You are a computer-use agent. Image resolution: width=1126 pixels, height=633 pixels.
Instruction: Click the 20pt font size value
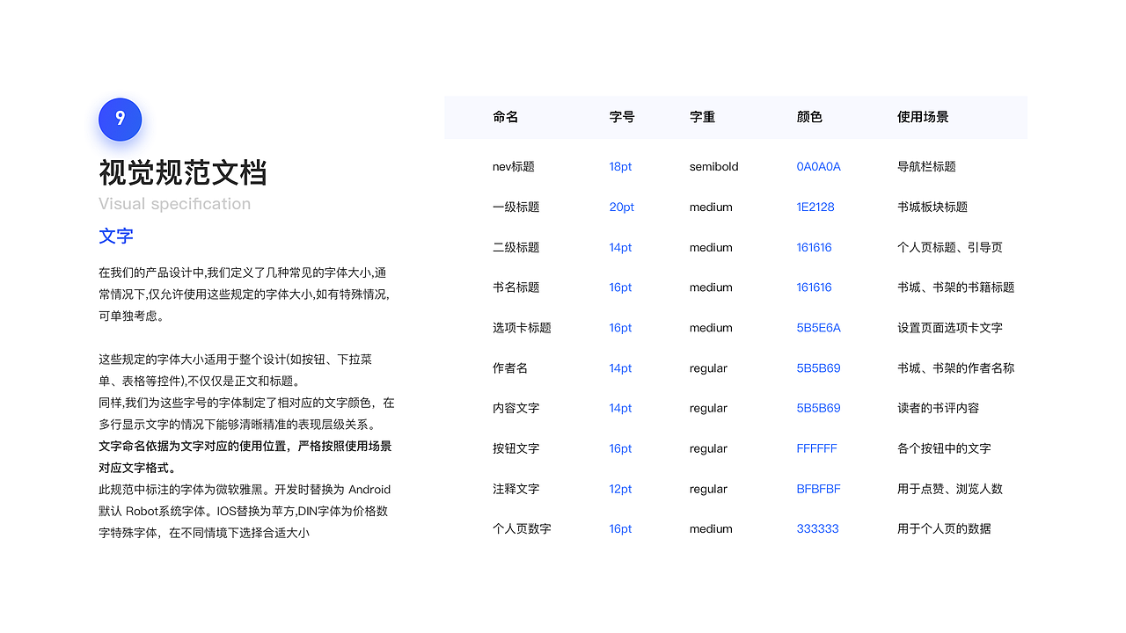622,207
